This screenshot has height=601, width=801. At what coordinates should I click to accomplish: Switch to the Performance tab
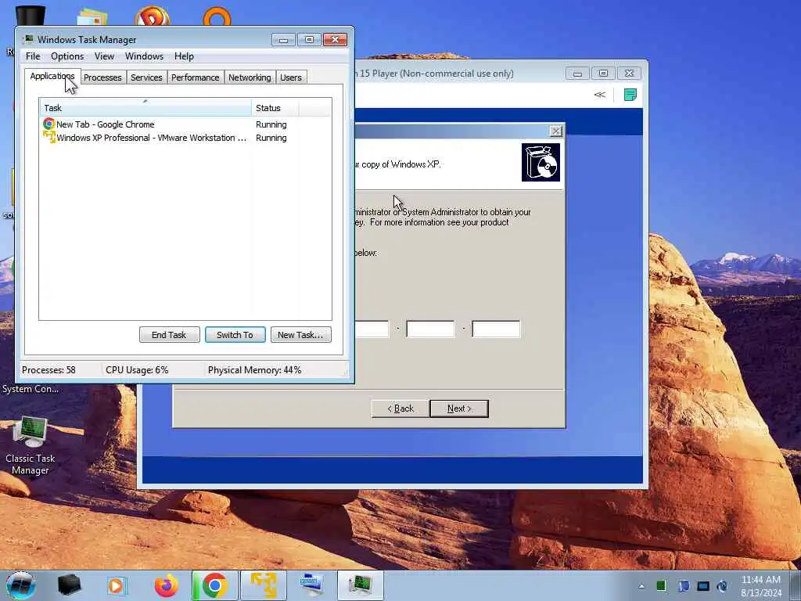[x=195, y=77]
